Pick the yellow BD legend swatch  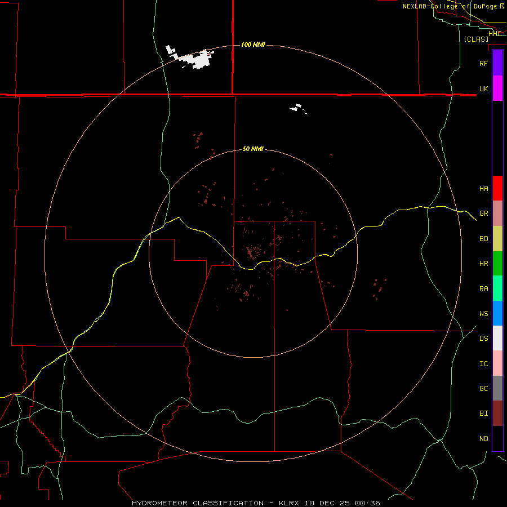point(497,238)
